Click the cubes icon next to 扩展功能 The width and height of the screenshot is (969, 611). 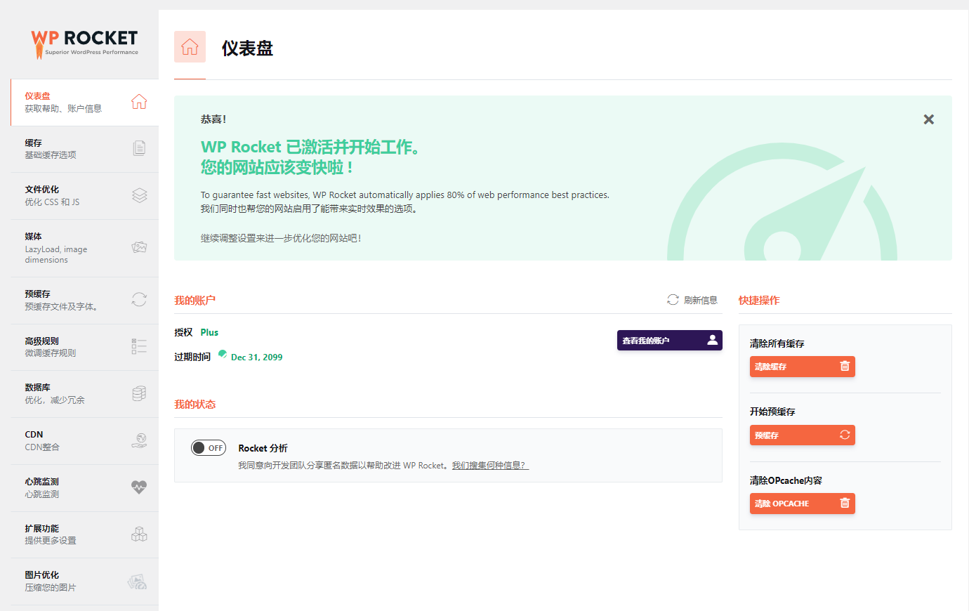point(139,534)
